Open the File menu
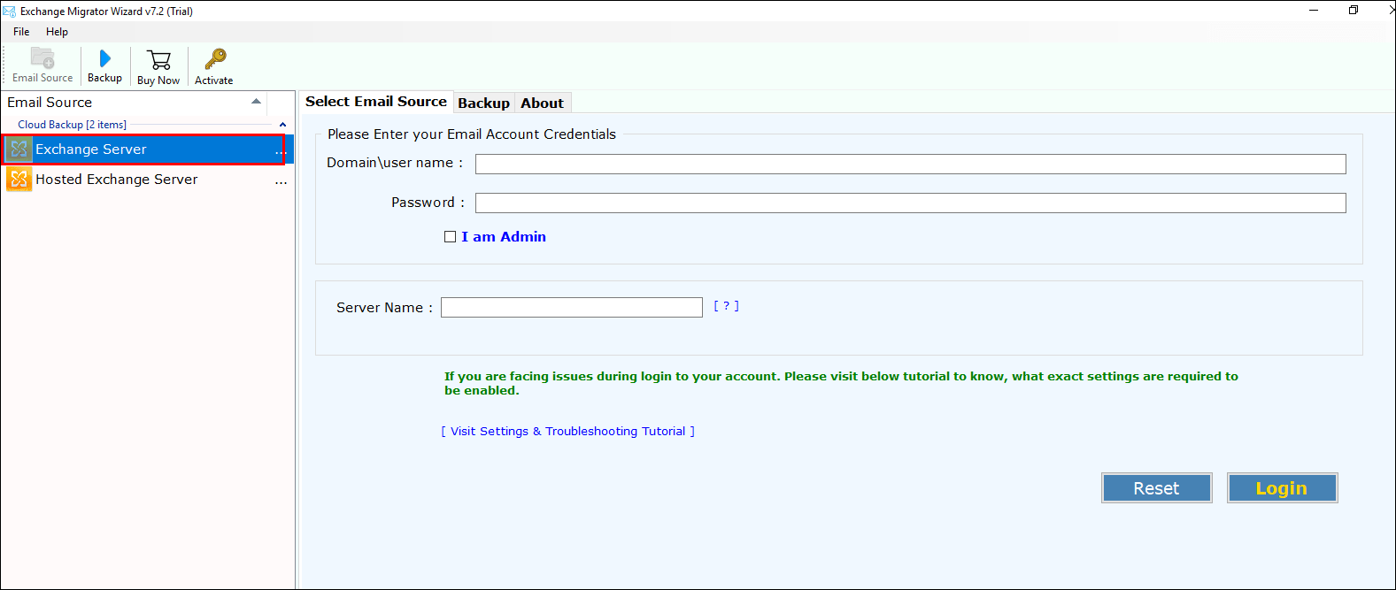The height and width of the screenshot is (590, 1396). [21, 32]
